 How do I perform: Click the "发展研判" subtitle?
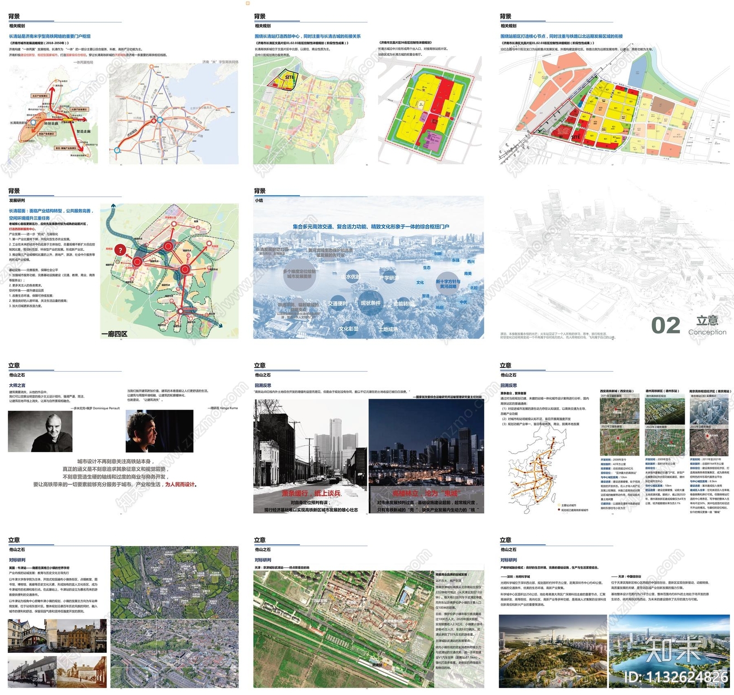point(17,201)
